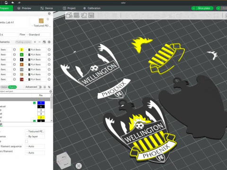Open PLA Basic dropdown for filament 14
This screenshot has height=170, width=227.
click(x=36, y=79)
